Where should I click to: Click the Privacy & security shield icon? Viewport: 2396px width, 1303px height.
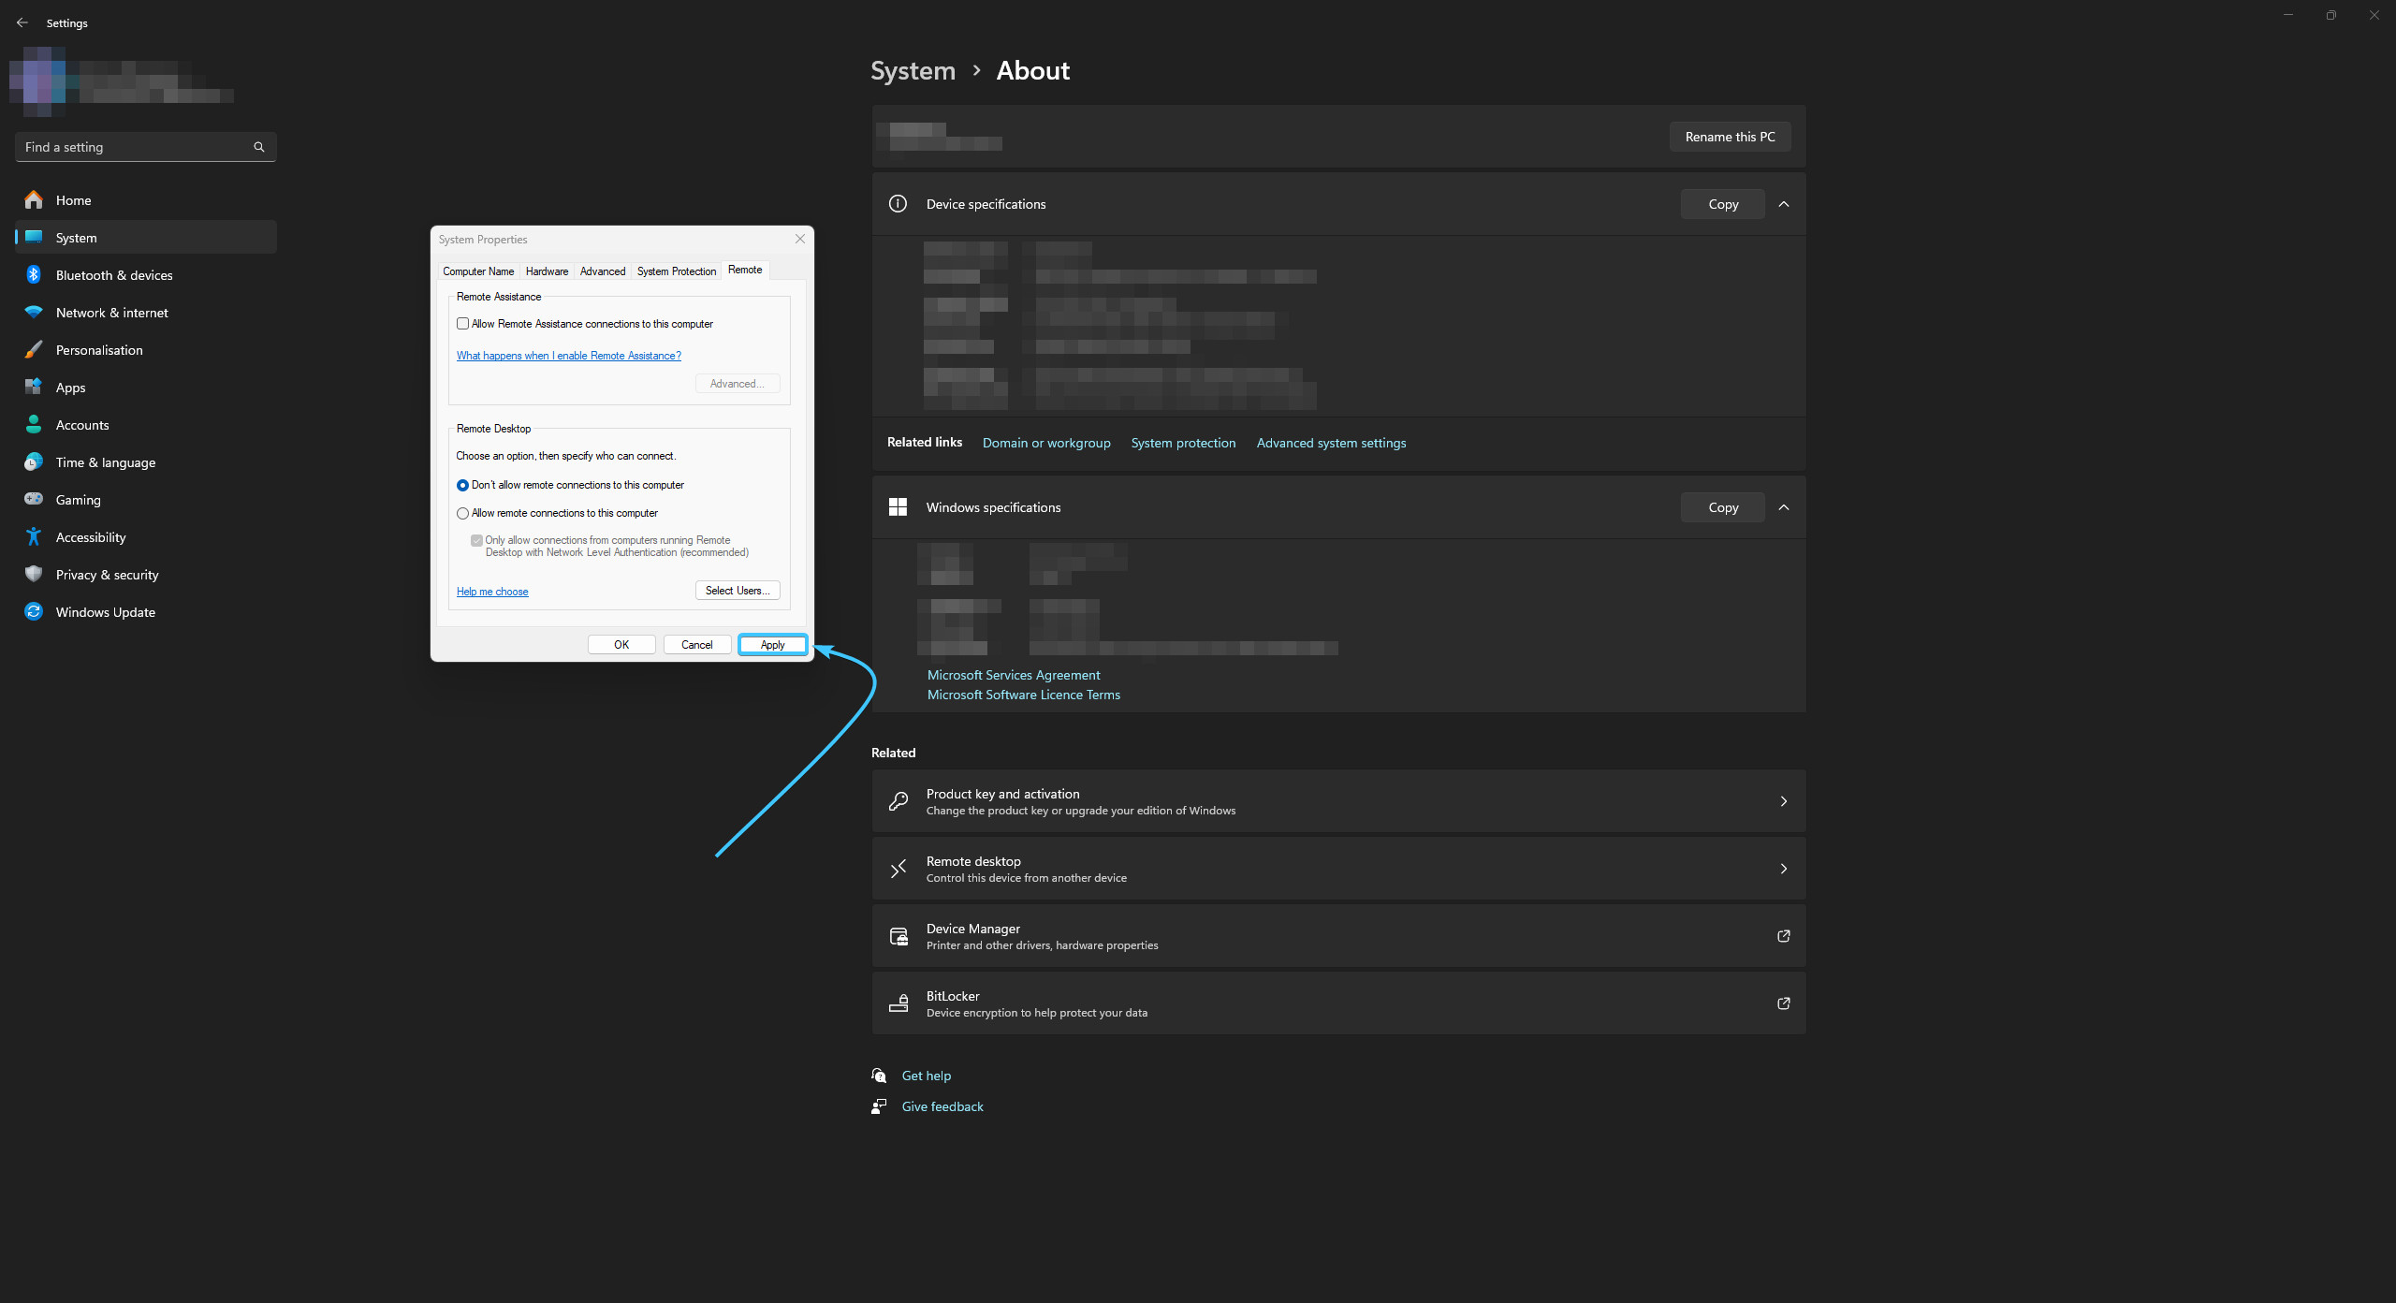point(34,574)
